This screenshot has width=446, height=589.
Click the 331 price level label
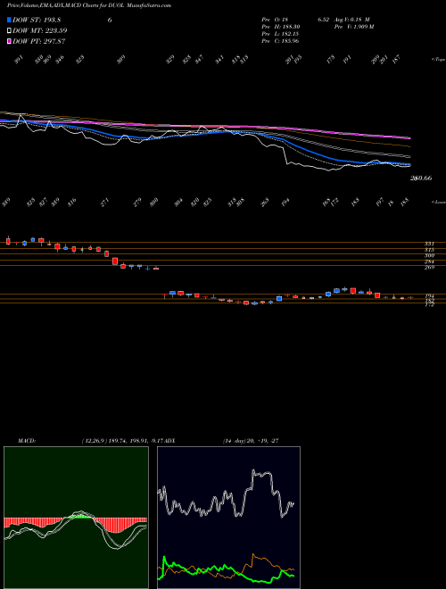pos(429,244)
